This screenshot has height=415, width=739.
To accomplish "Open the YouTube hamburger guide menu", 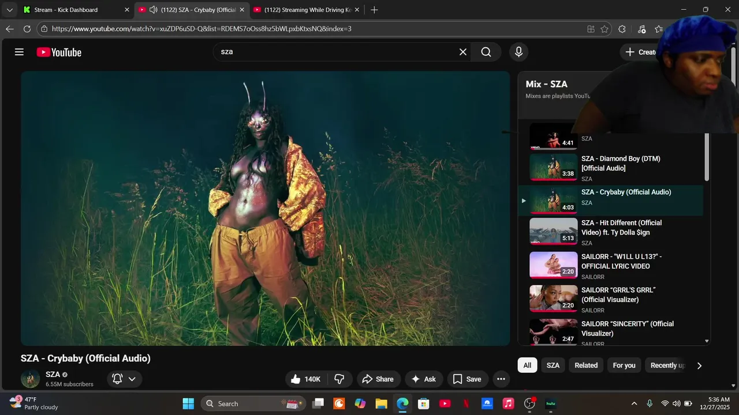I will (19, 52).
